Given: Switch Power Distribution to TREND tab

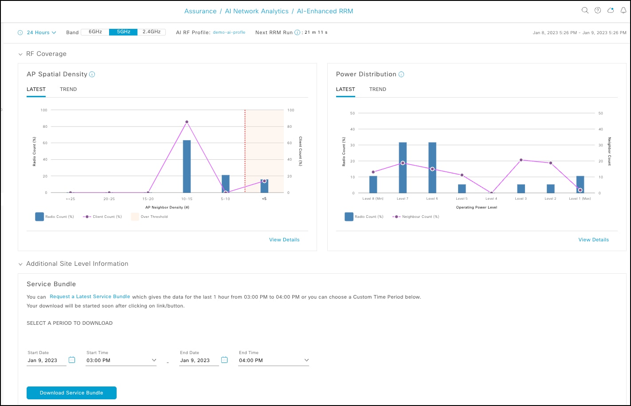Looking at the screenshot, I should (x=378, y=89).
